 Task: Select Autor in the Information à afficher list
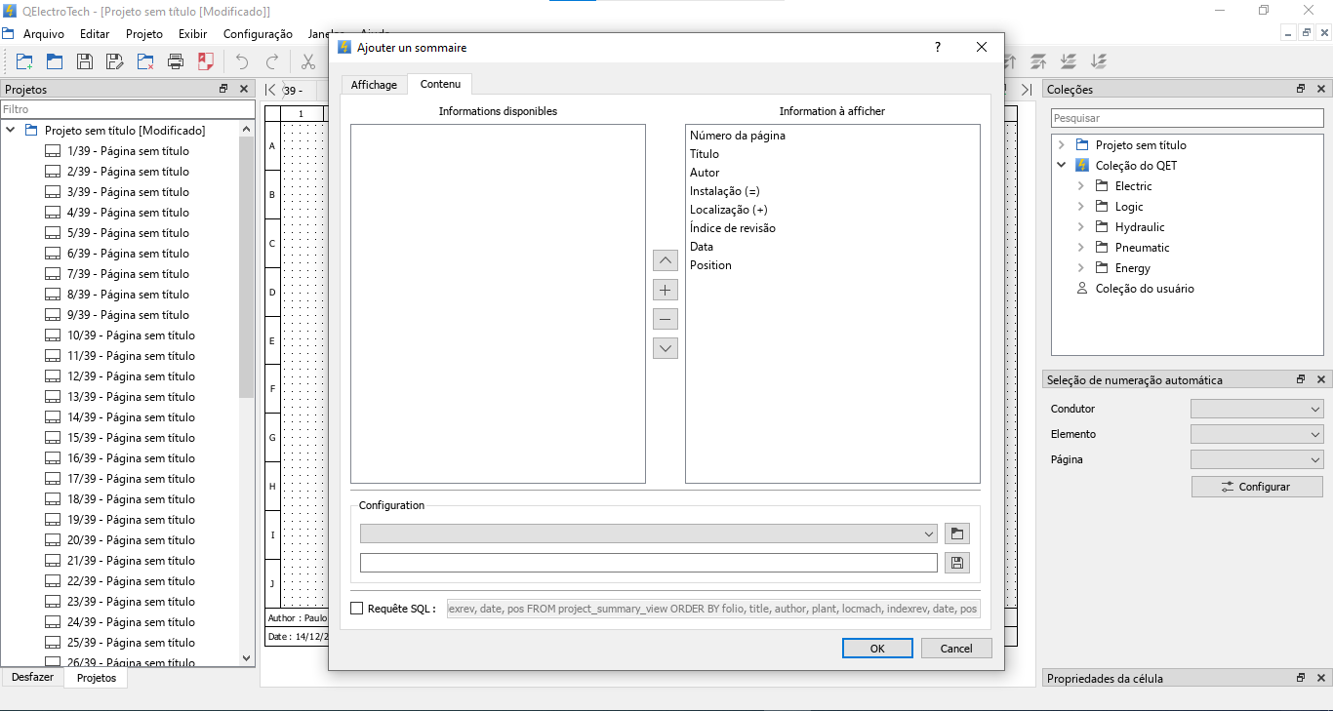click(x=705, y=173)
